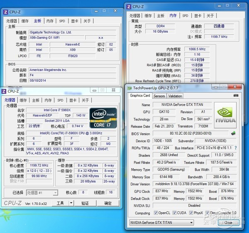Switch to the Sensors tab in GPU-Z
Image resolution: width=249 pixels, height=233 pixels.
pyautogui.click(x=159, y=96)
